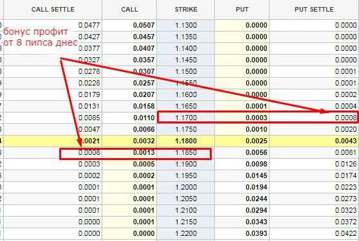
Task: Click call value 0.0110
Action: 143,118
